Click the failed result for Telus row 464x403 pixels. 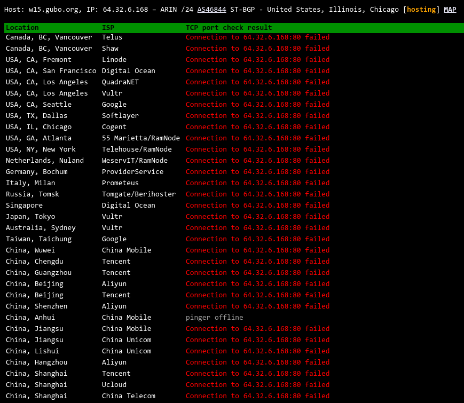click(257, 37)
